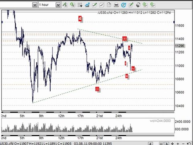This screenshot has height=145, width=193.
Task: Select the red iii wave label
Action: pos(127,76)
